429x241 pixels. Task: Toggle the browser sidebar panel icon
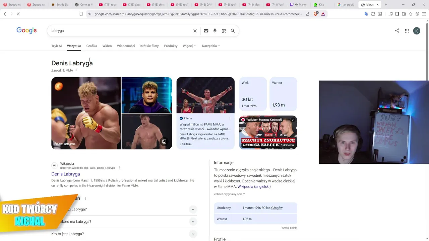pos(397,14)
